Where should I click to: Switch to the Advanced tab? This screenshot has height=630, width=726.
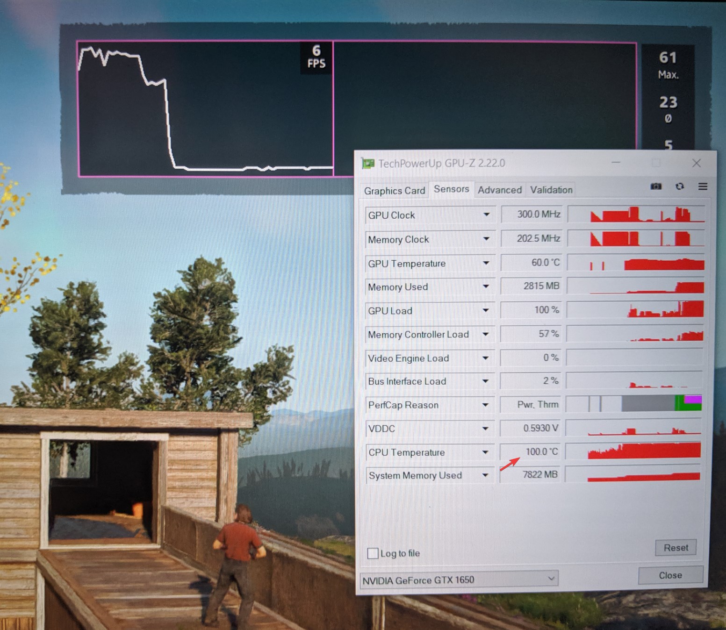point(500,190)
